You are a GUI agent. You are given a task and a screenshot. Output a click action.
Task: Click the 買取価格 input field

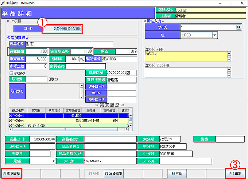click(x=36, y=51)
